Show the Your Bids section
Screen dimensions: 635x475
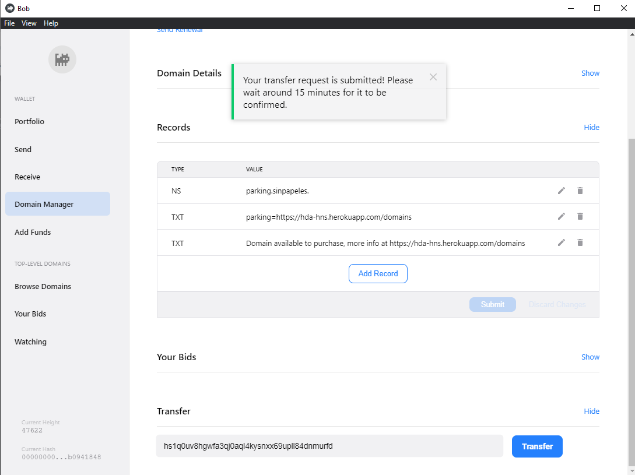pos(590,357)
